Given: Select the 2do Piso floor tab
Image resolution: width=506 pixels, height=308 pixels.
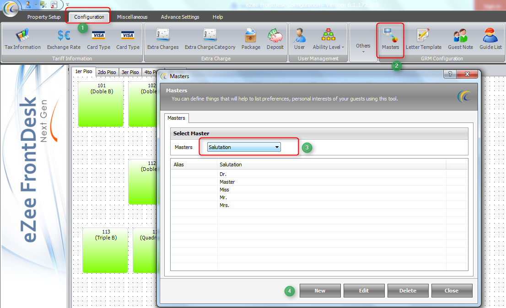Looking at the screenshot, I should [107, 72].
